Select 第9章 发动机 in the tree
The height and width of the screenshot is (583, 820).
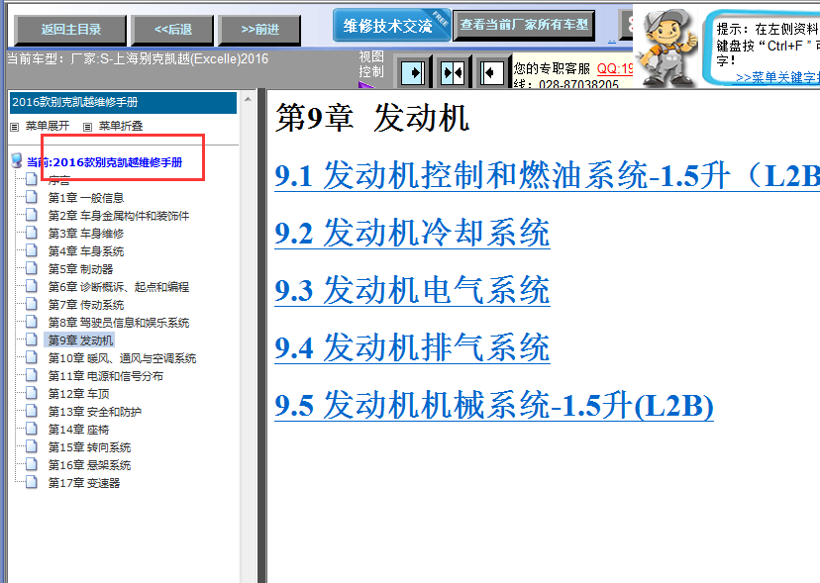tap(80, 340)
